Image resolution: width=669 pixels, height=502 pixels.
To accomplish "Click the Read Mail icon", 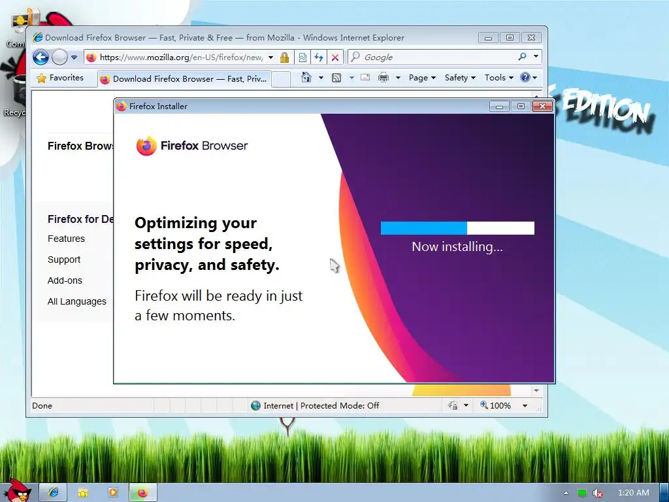I will click(365, 77).
